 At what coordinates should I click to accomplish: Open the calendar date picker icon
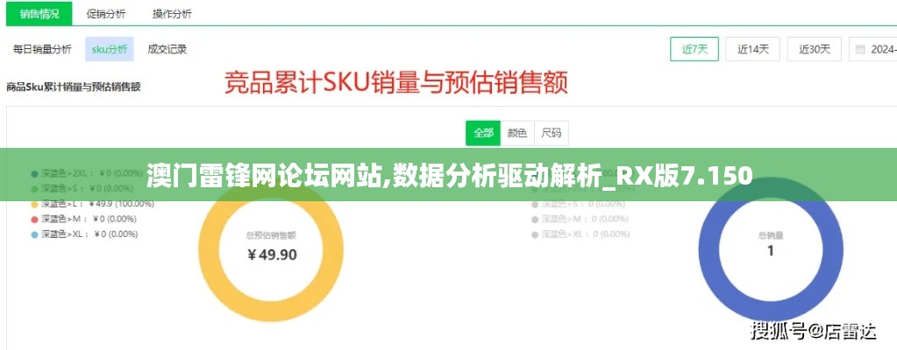pos(860,50)
